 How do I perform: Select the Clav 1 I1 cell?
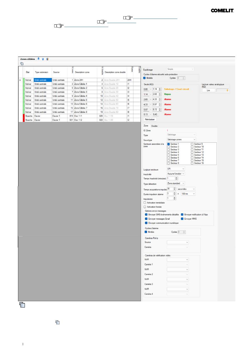click(x=85, y=116)
